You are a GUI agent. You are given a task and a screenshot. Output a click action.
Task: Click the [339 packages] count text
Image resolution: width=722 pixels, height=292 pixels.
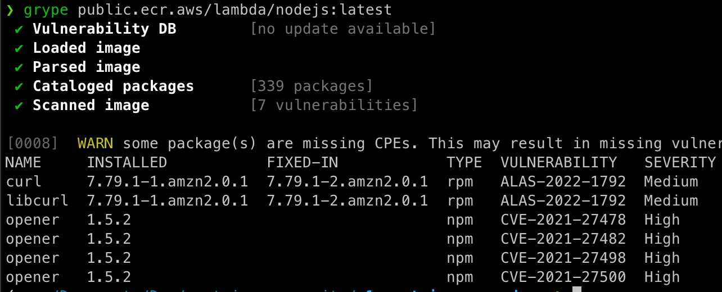click(x=312, y=86)
